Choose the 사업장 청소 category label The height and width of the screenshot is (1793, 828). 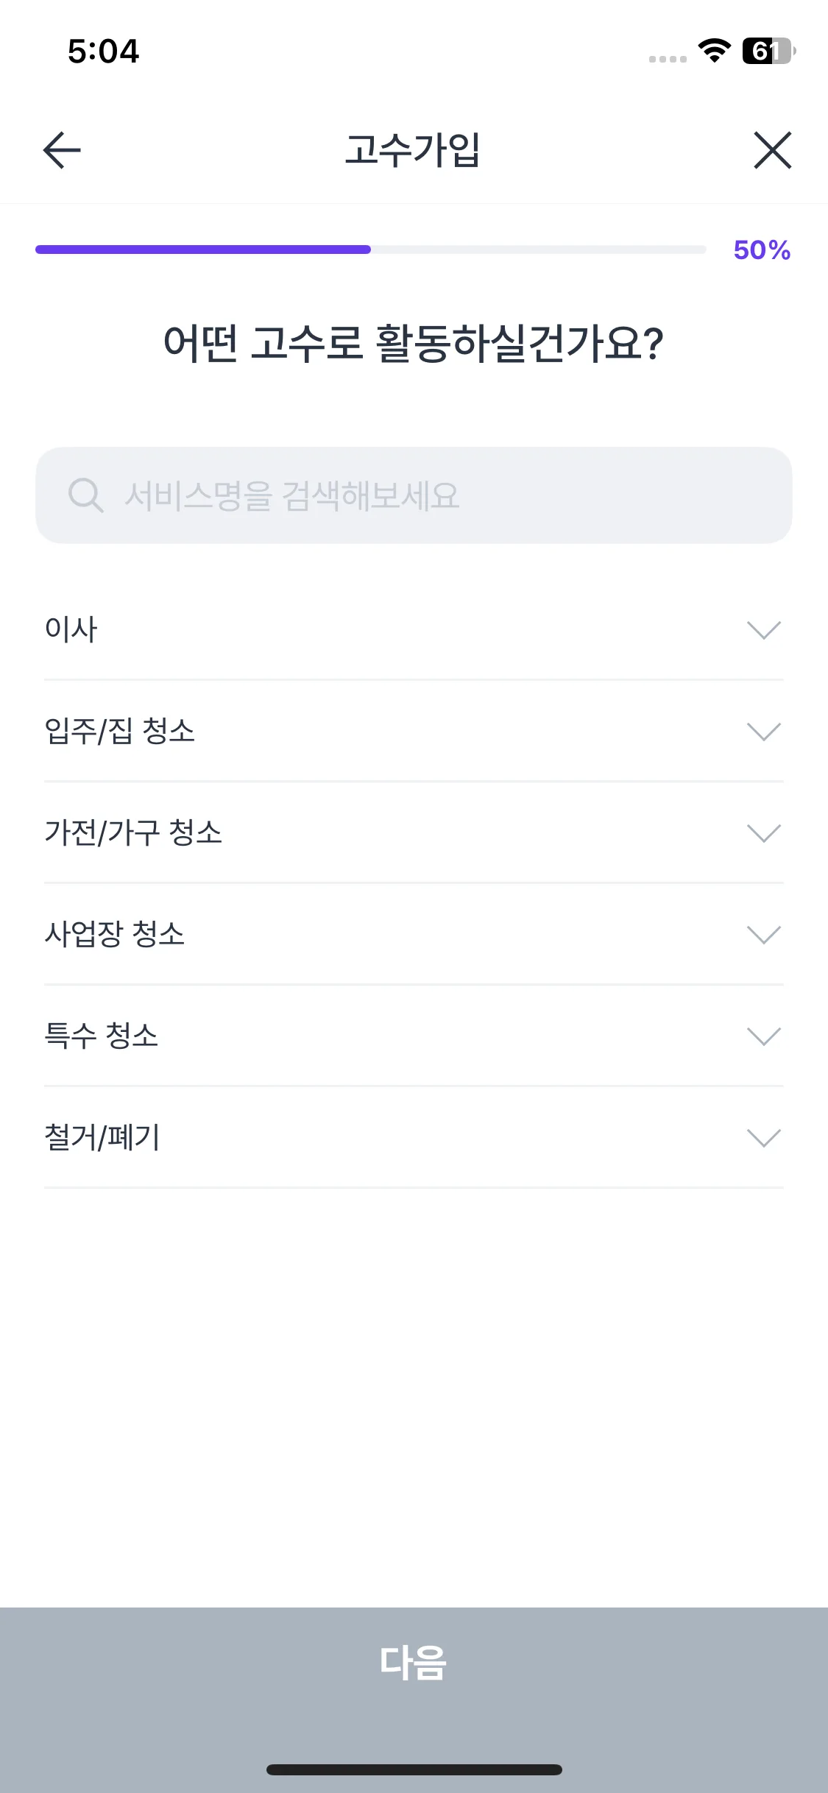(115, 935)
